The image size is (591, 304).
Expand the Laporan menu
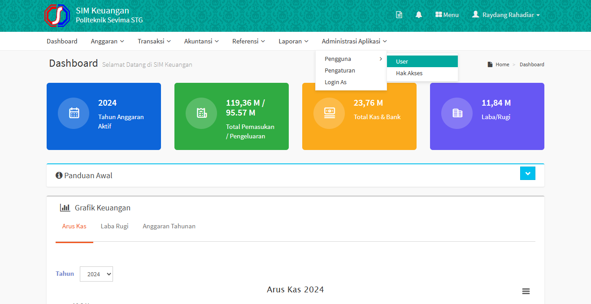click(x=294, y=41)
